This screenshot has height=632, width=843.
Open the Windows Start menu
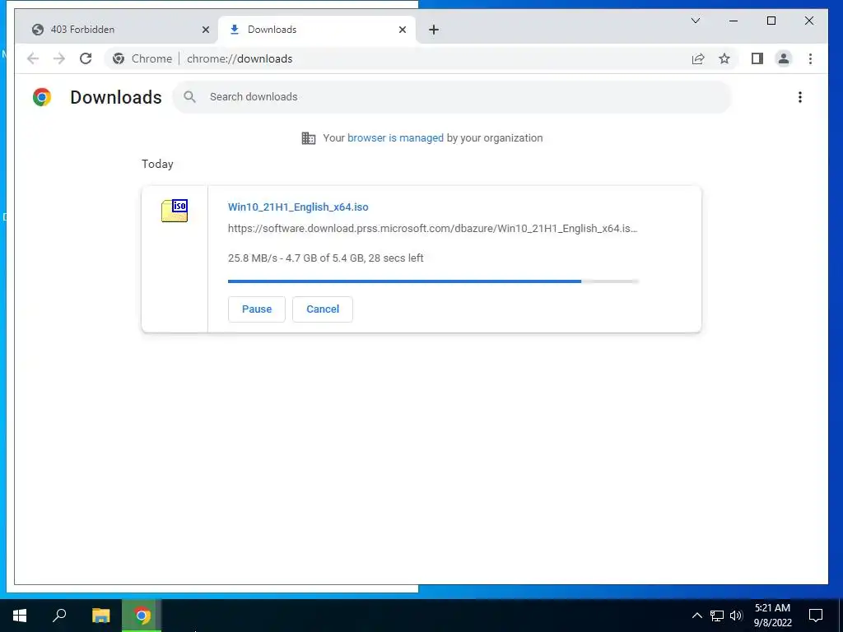coord(20,616)
